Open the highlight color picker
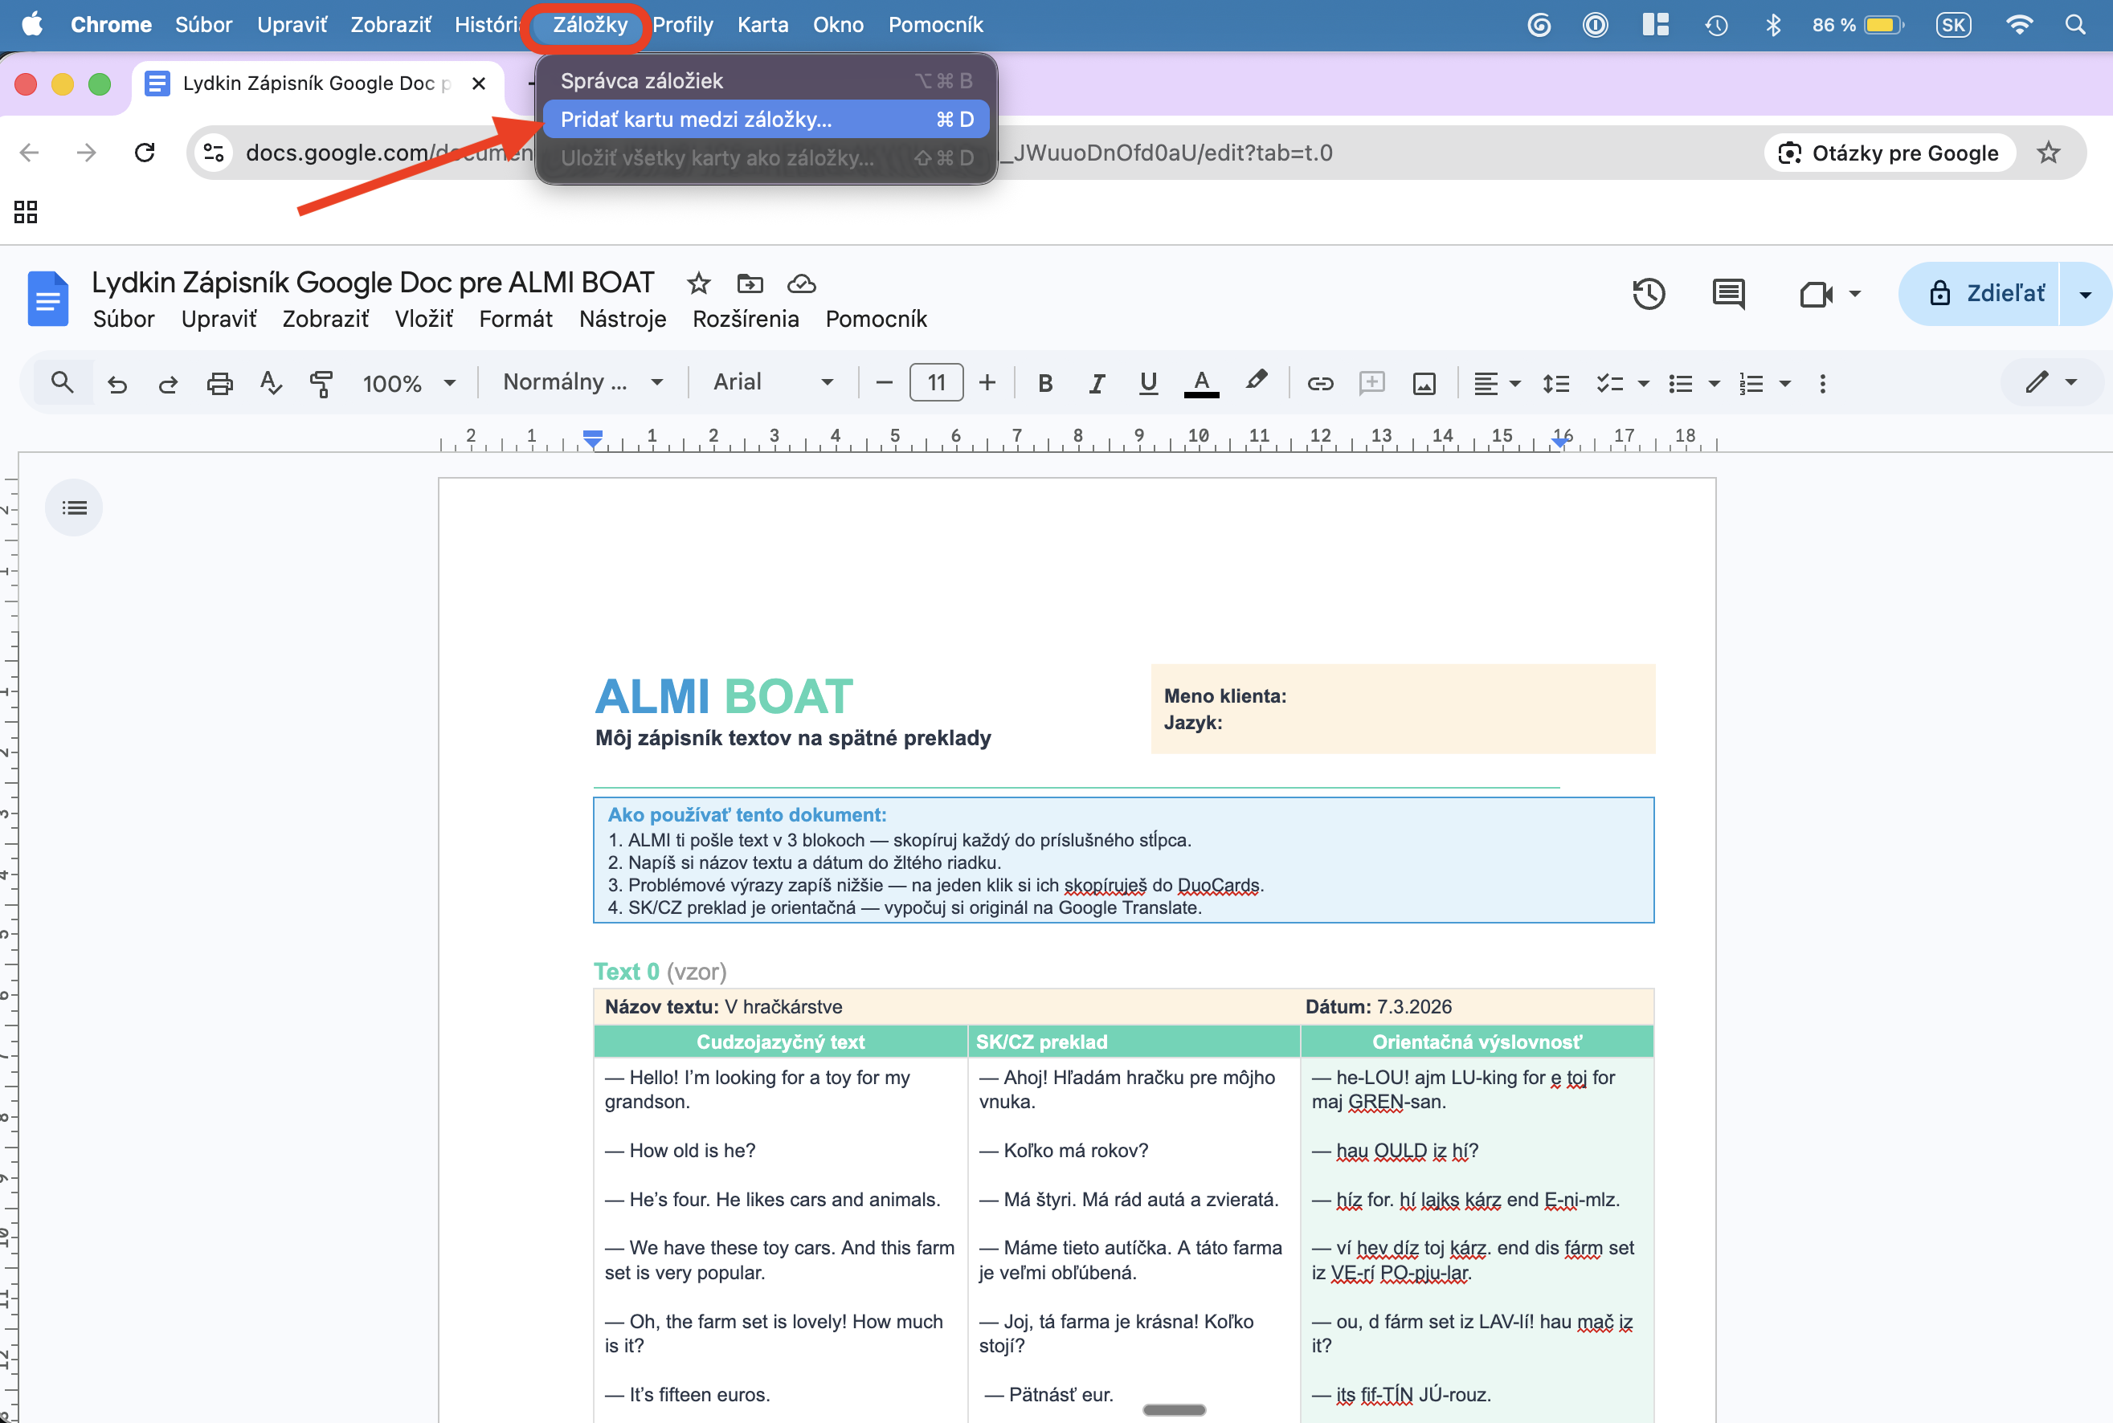Viewport: 2113px width, 1423px height. click(x=1256, y=382)
